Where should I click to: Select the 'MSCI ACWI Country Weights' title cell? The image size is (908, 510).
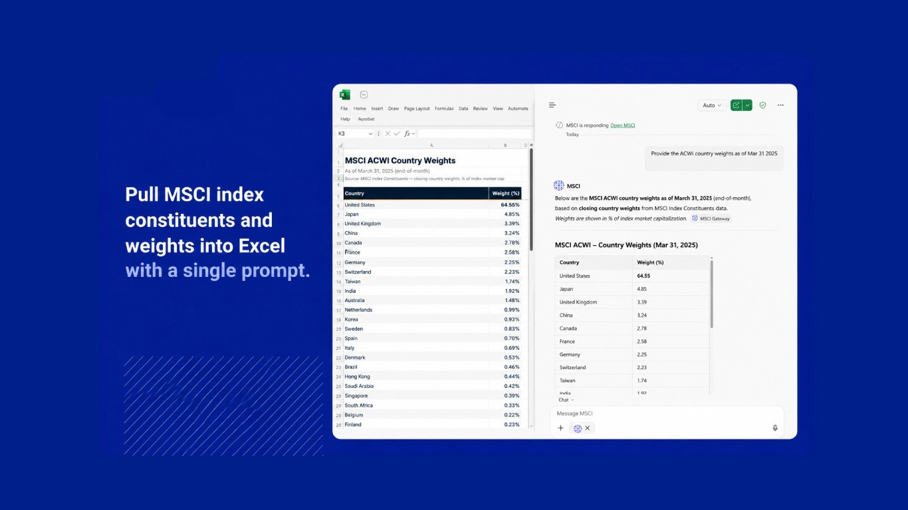(x=400, y=161)
